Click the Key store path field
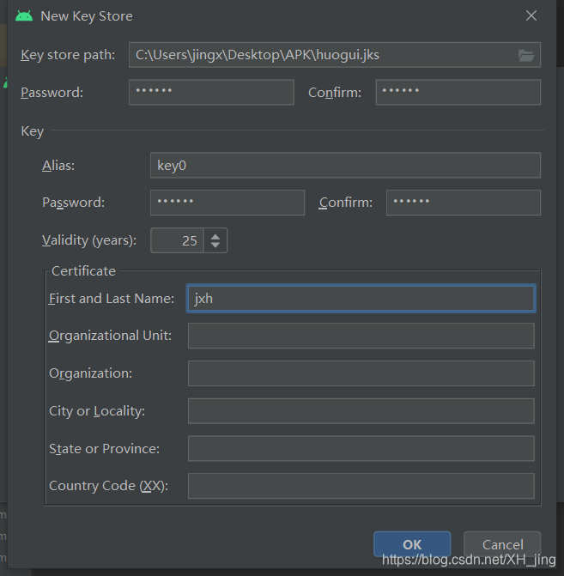 point(334,55)
